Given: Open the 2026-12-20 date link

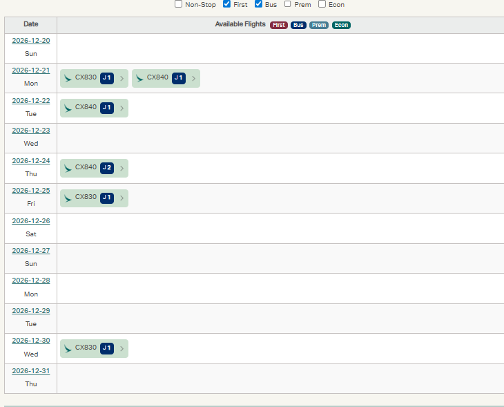Looking at the screenshot, I should pyautogui.click(x=30, y=41).
